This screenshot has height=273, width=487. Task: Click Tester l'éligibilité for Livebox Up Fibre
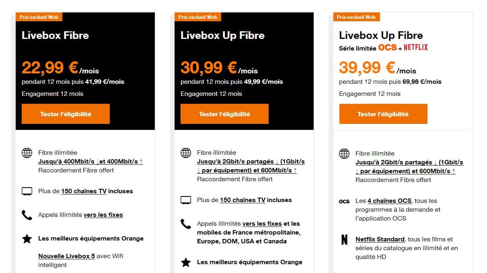pos(224,113)
